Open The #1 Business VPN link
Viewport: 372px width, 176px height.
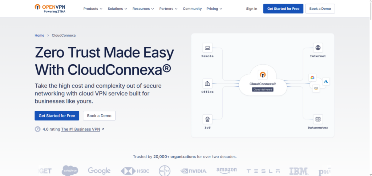tap(80, 129)
